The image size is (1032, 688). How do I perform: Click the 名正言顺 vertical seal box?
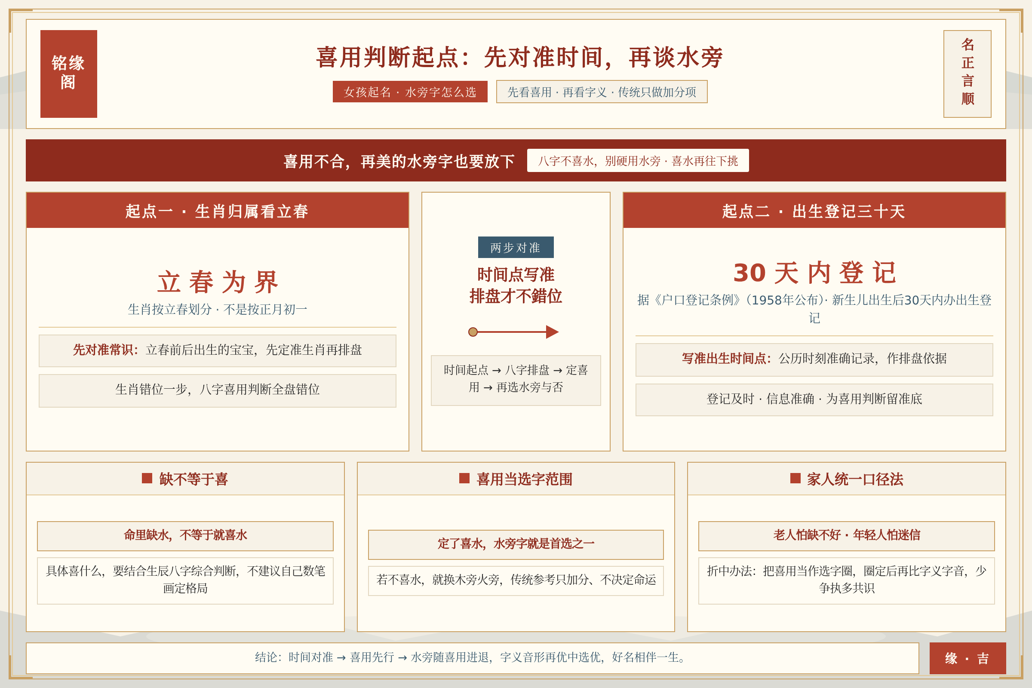[x=967, y=74]
